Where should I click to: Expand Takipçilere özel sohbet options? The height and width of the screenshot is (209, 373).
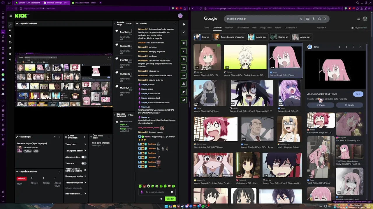click(x=85, y=151)
